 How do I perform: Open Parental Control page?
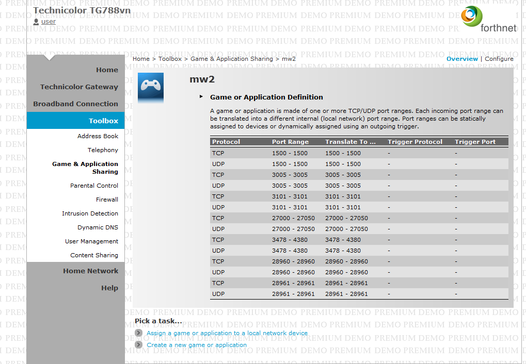click(94, 186)
